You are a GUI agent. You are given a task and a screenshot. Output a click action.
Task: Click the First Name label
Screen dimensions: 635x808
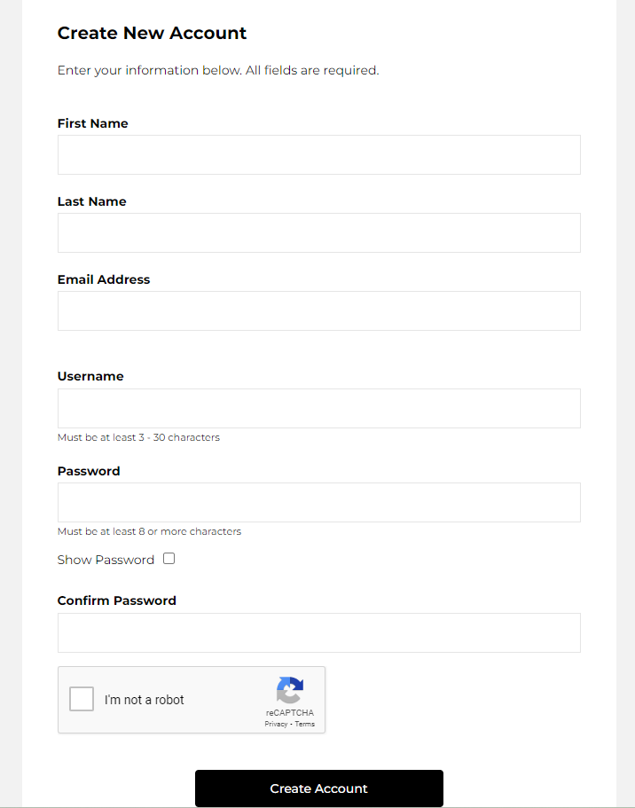pyautogui.click(x=93, y=123)
